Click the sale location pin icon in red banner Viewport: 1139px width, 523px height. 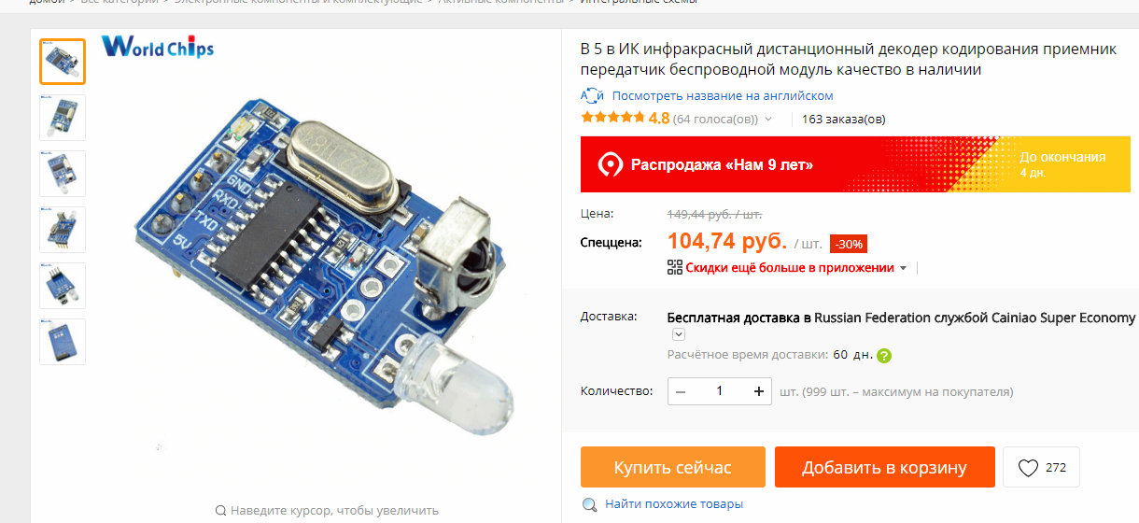pos(610,164)
